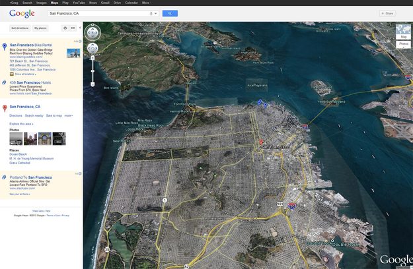Click the Search nearby link
The height and width of the screenshot is (269, 413).
click(x=34, y=115)
